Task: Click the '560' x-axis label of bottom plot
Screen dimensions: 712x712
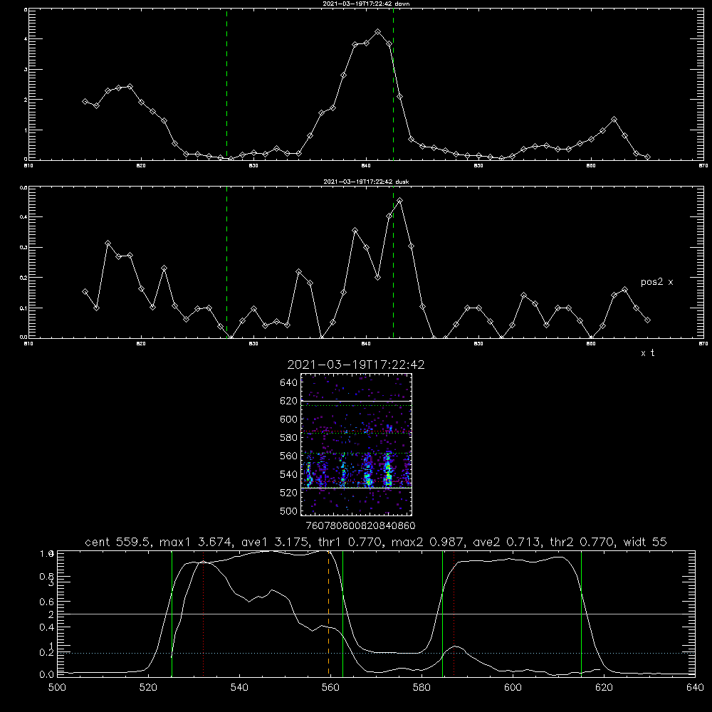Action: [x=330, y=688]
